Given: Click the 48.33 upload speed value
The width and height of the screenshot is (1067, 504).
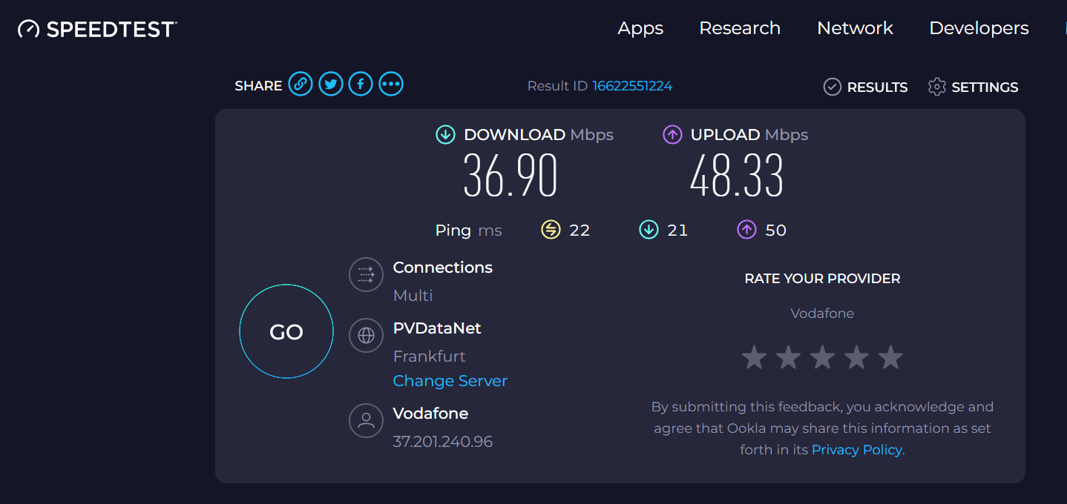Looking at the screenshot, I should 736,176.
